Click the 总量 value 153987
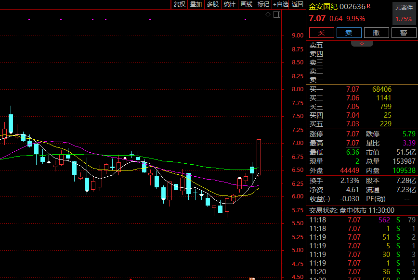 click(x=404, y=161)
